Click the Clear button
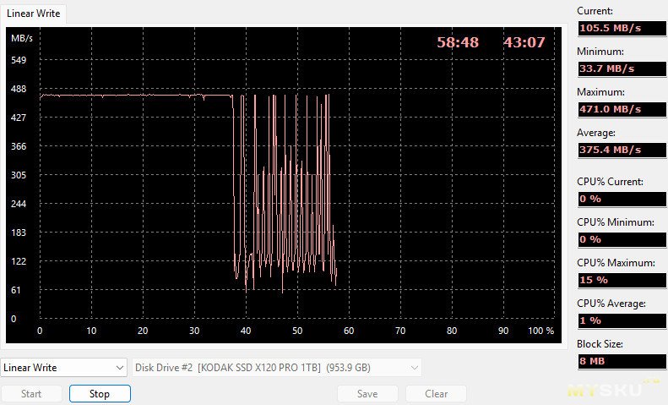This screenshot has width=668, height=405. (x=436, y=394)
